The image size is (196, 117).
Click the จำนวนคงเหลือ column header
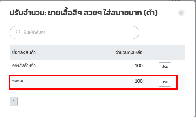point(129,52)
